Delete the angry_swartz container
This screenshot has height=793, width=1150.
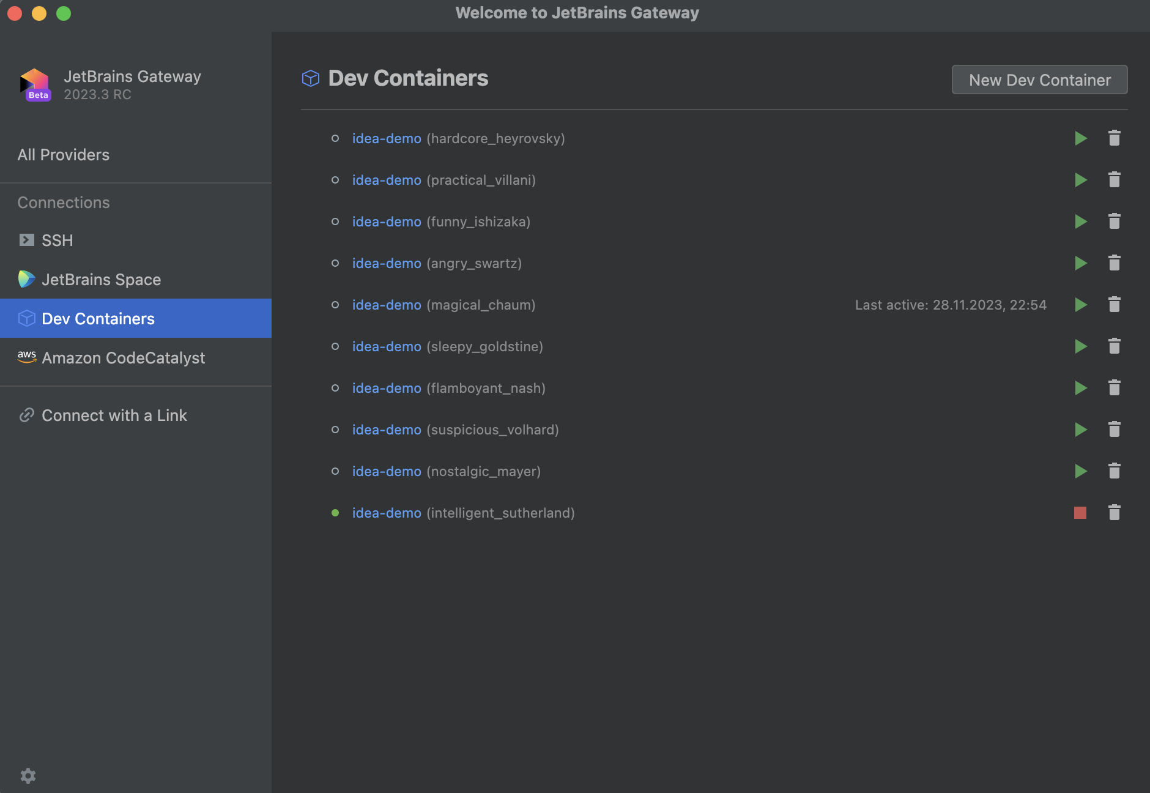(1115, 263)
